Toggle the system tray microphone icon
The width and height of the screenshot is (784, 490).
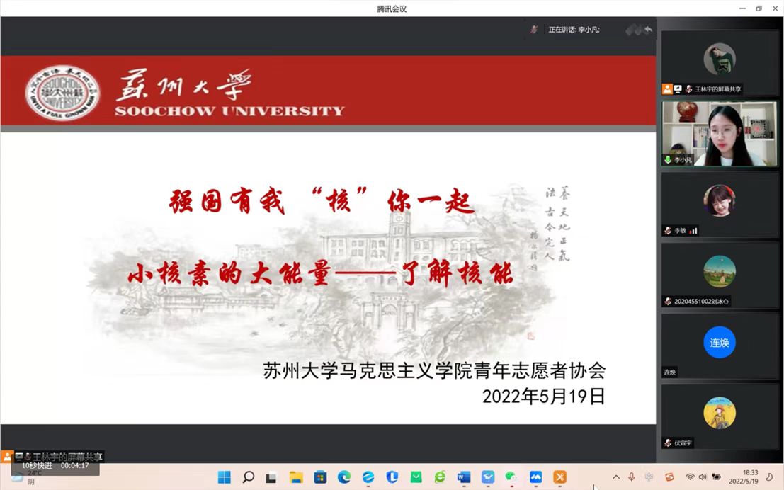coord(632,477)
